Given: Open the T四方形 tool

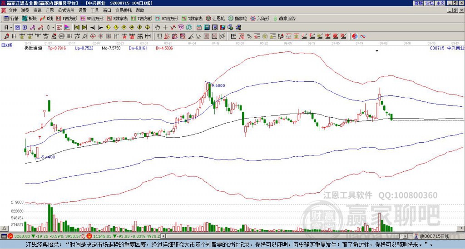Looking at the screenshot, I should point(142,19).
